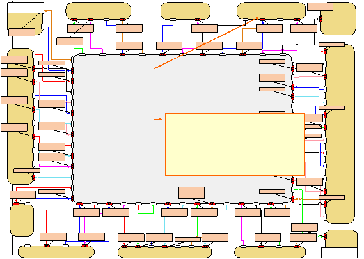Select the long thin peach label near bottom center
Viewport: 364px width, 259px height.
[x=187, y=239]
